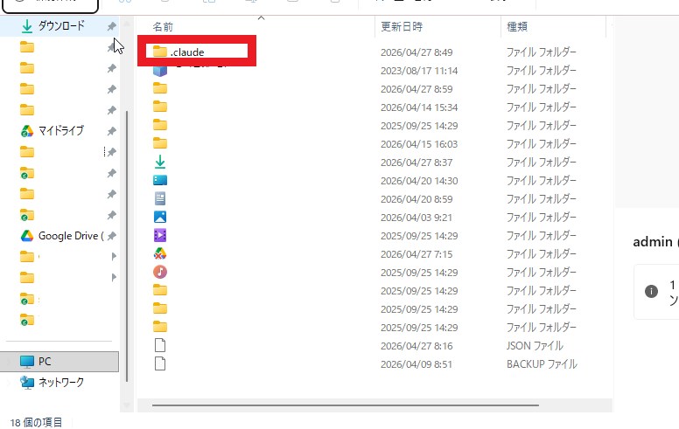Select the JSON file's document icon
The height and width of the screenshot is (429, 679).
coord(160,345)
